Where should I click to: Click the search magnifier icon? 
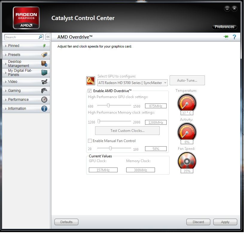(40, 37)
